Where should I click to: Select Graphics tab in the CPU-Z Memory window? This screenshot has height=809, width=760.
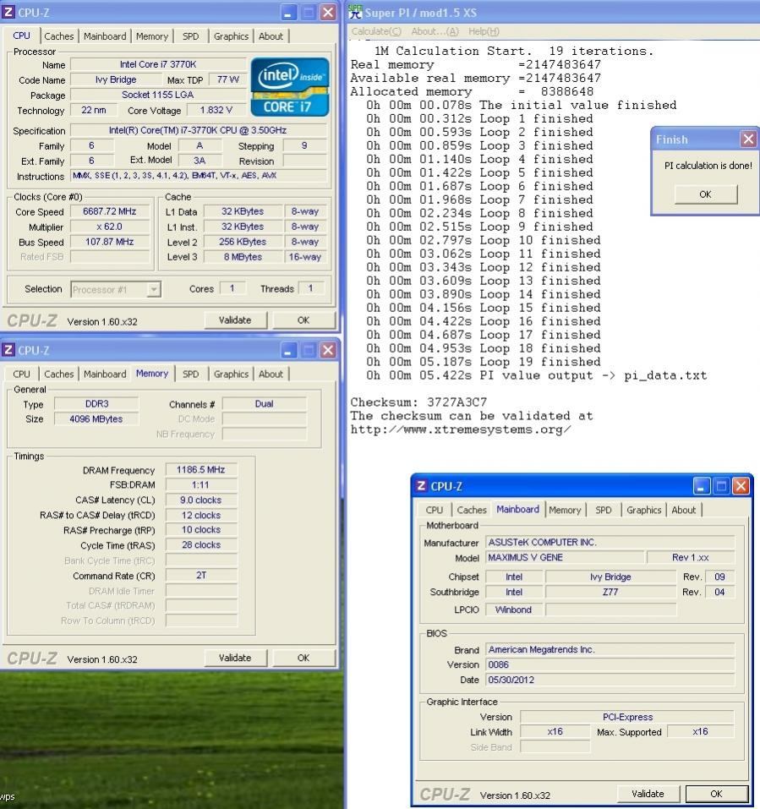tap(231, 374)
